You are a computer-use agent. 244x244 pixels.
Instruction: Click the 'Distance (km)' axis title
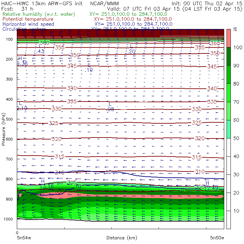[x=122, y=238]
